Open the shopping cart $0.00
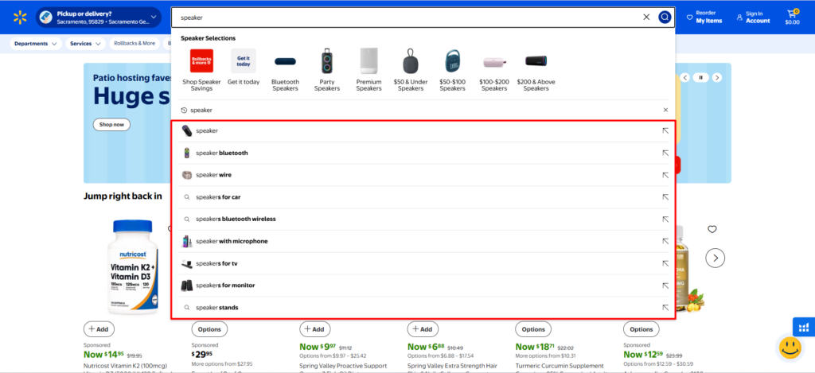Screen dimensions: 815x373 [793, 17]
